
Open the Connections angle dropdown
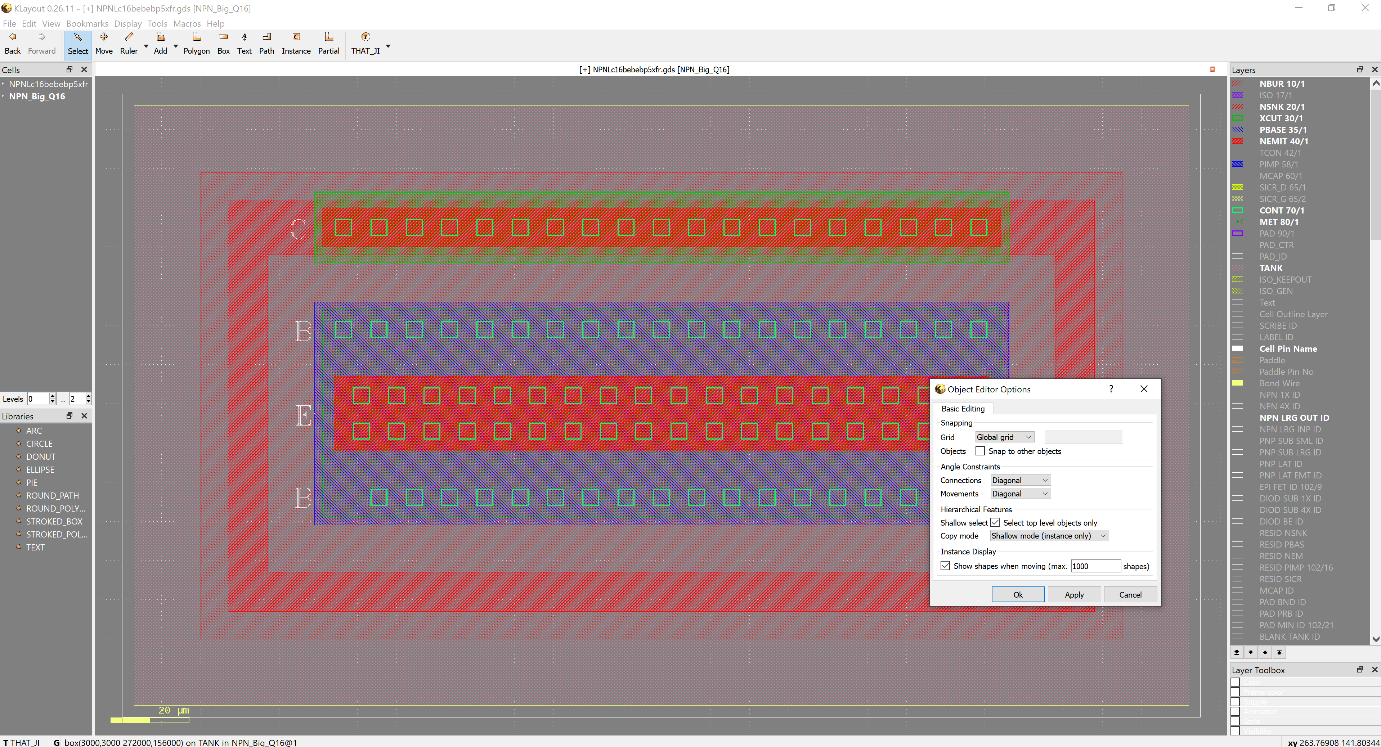coord(1020,480)
